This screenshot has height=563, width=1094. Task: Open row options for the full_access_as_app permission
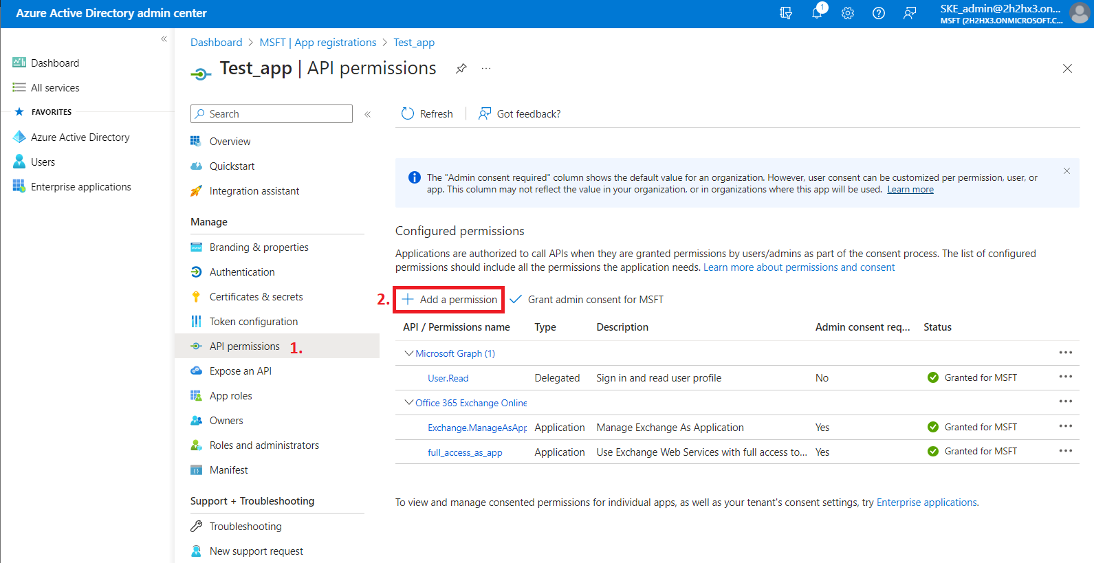click(x=1065, y=452)
